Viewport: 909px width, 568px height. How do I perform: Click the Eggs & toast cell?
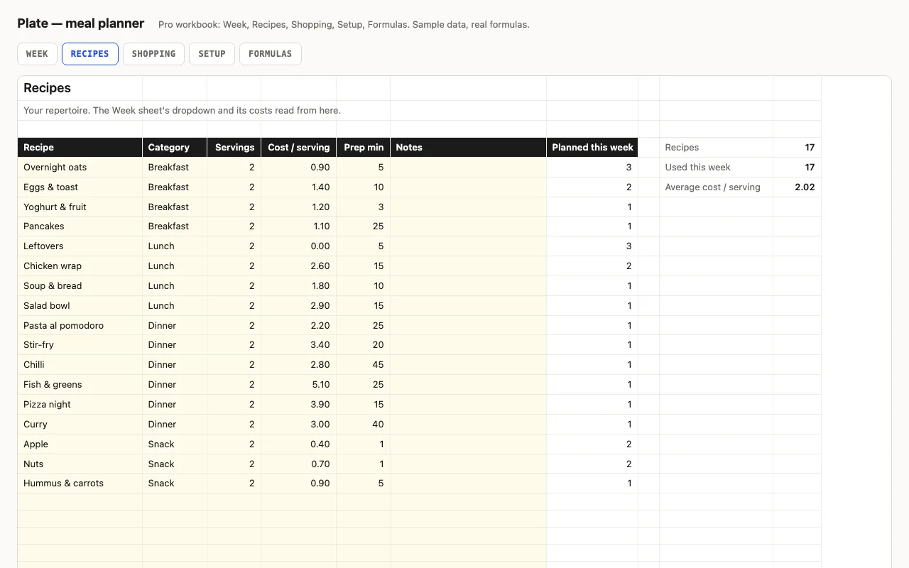coord(80,187)
